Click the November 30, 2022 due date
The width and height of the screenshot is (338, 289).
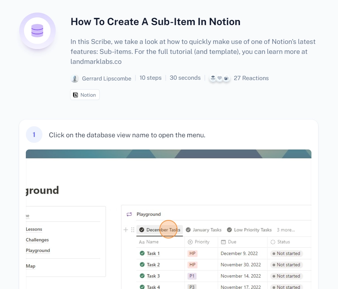pos(241,265)
